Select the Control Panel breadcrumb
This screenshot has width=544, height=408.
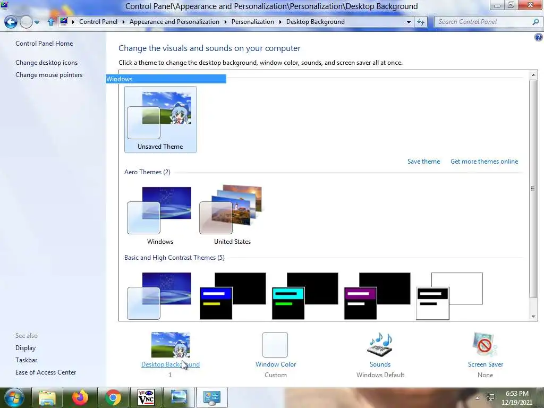pos(98,21)
